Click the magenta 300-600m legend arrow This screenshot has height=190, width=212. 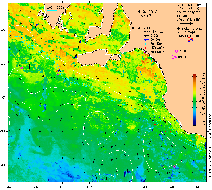(147, 52)
